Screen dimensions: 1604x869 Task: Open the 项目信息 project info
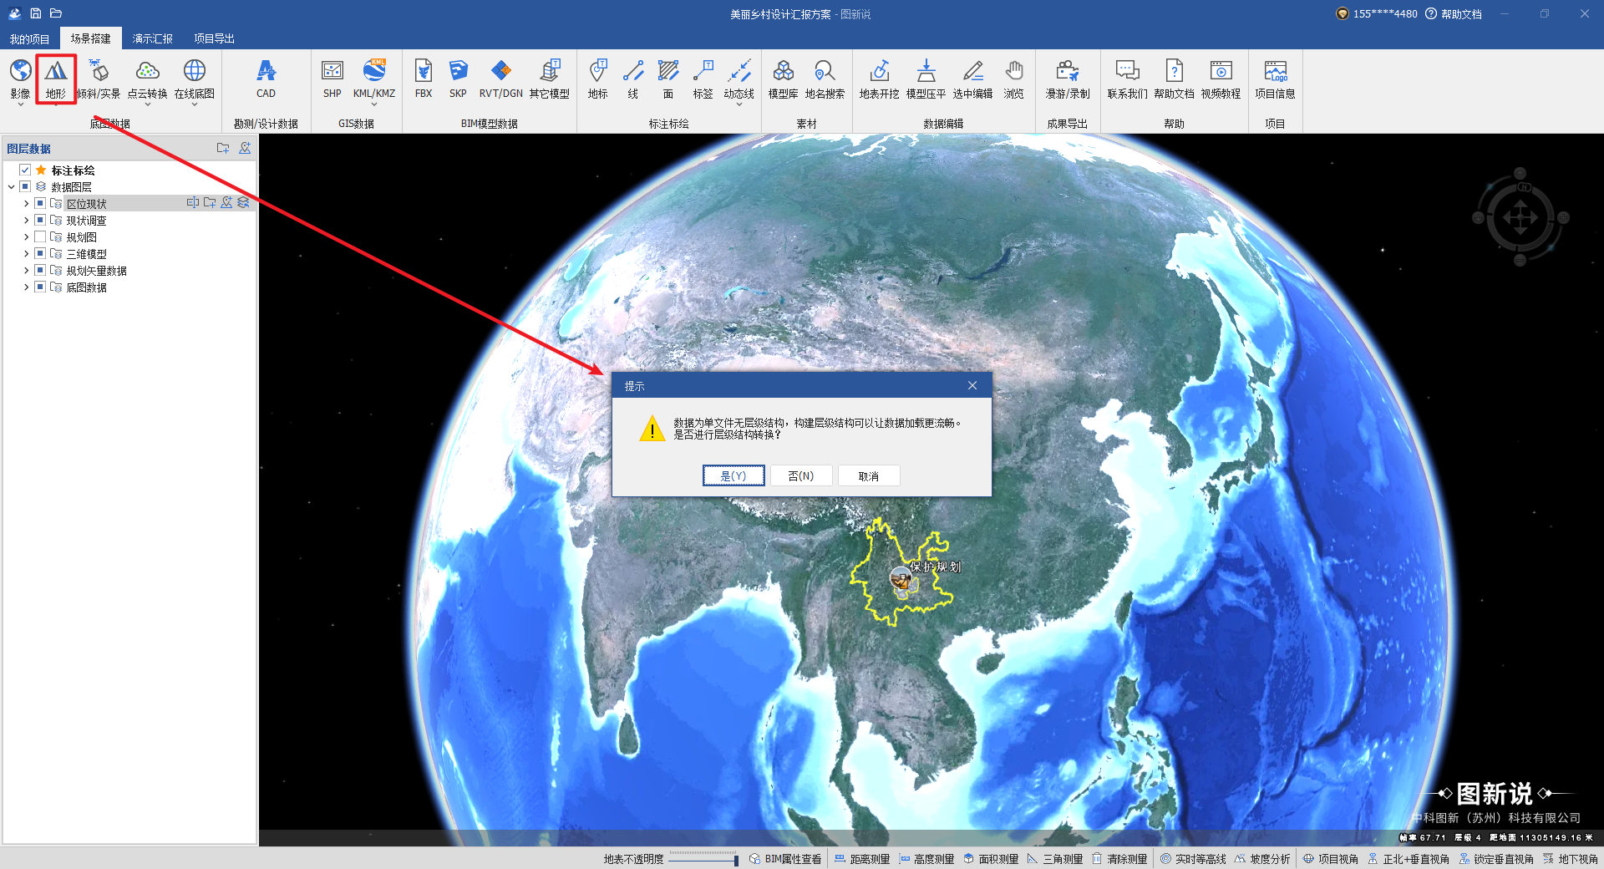click(x=1275, y=79)
